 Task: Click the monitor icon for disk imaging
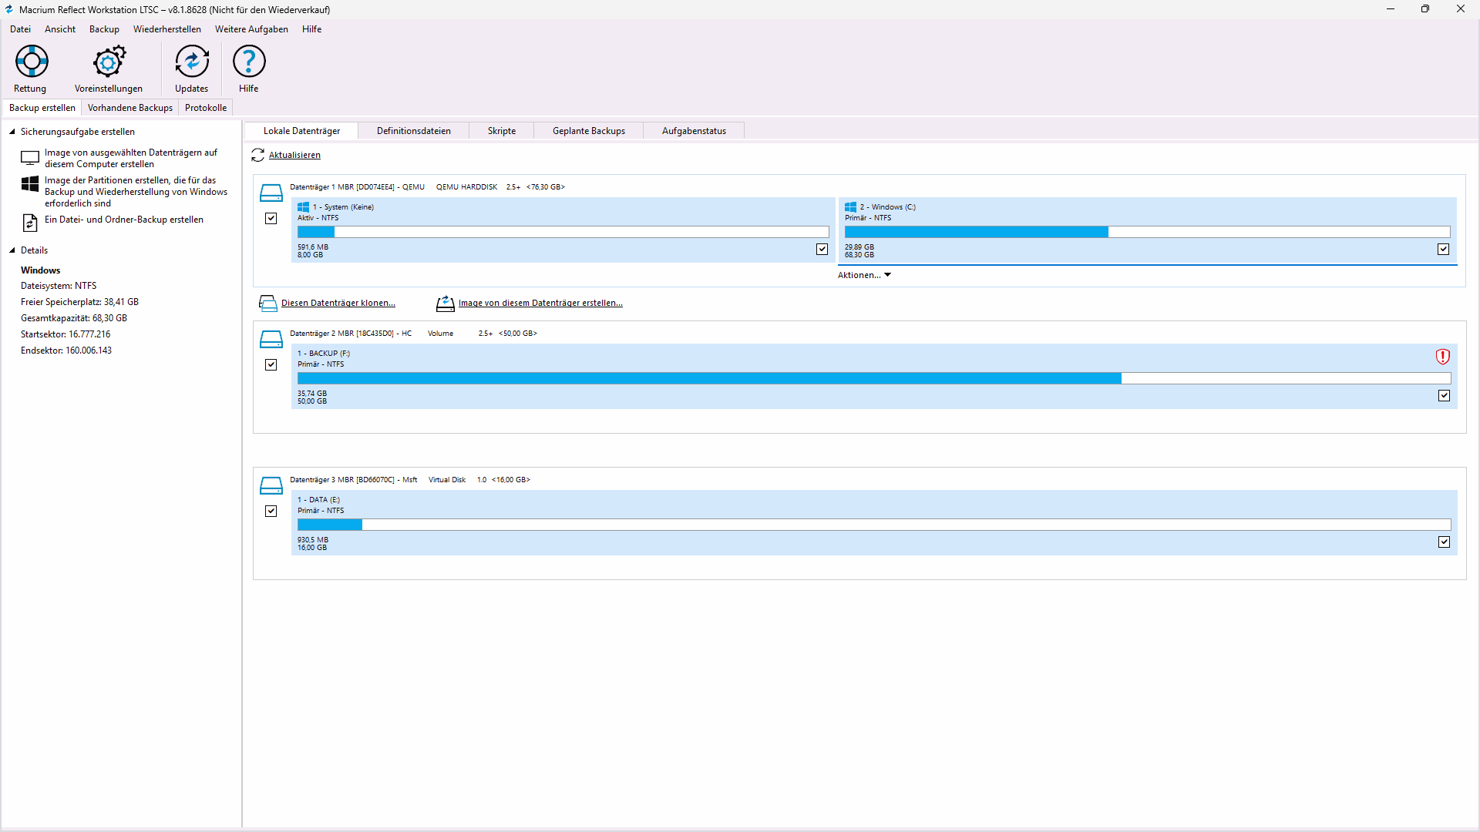[x=30, y=158]
